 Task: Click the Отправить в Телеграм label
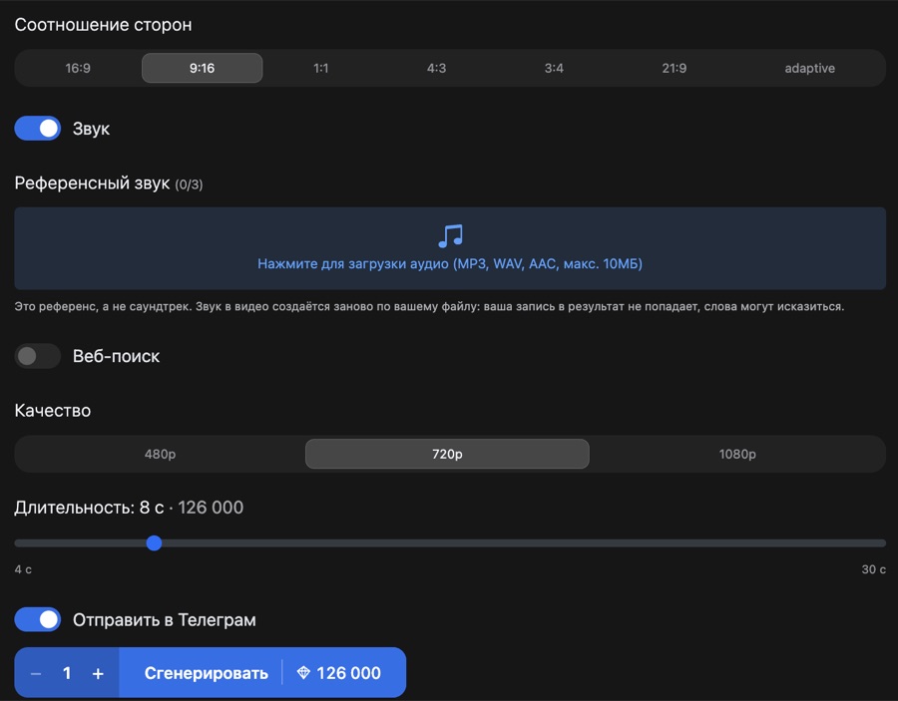click(165, 620)
